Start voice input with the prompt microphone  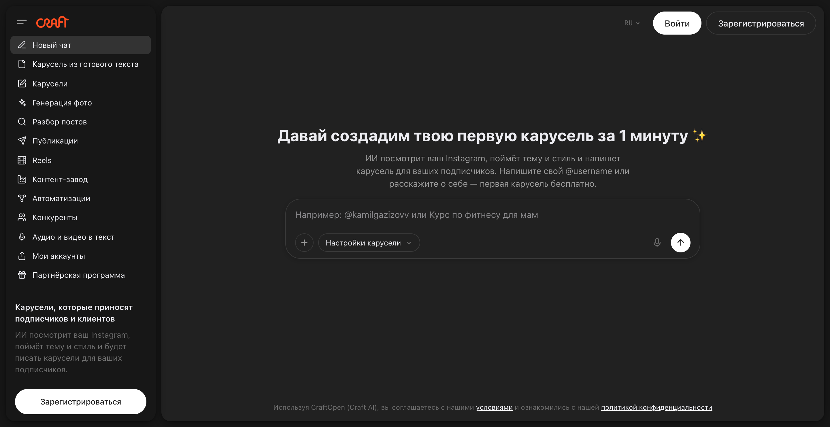(657, 243)
